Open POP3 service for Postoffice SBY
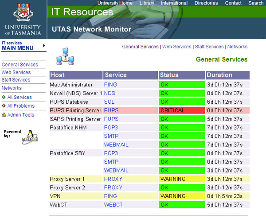 point(111,153)
